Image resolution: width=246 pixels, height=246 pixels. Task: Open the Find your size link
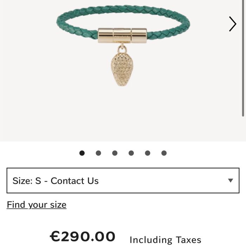37,205
